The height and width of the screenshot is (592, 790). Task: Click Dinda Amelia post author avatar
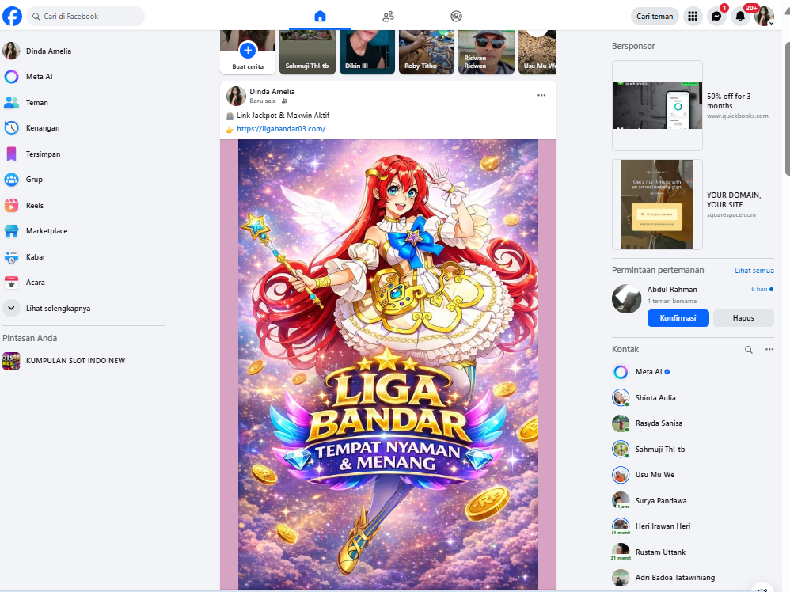point(236,96)
